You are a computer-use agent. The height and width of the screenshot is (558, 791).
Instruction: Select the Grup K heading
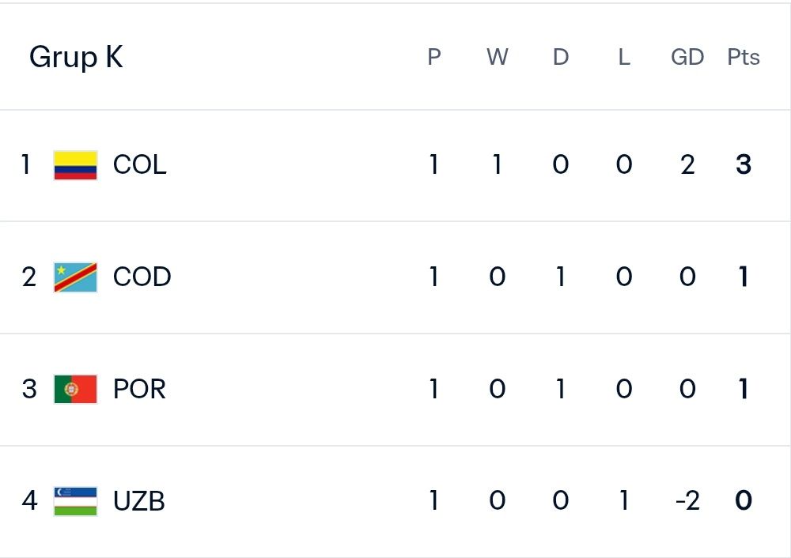pyautogui.click(x=76, y=57)
